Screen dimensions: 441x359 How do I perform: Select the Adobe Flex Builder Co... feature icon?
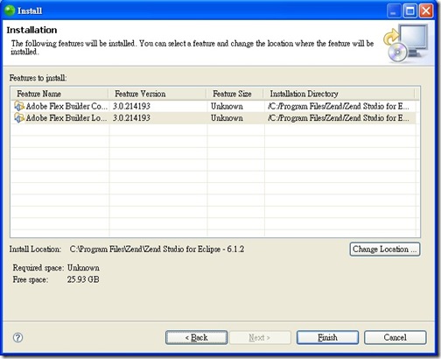(x=19, y=106)
